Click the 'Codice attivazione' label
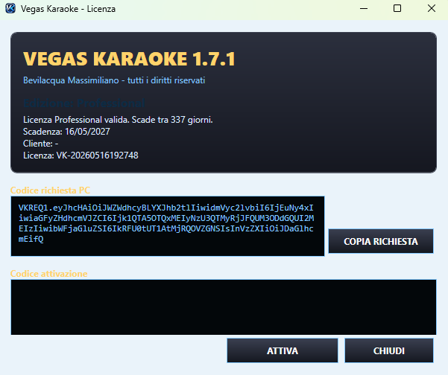Screen dimensions: 448x375 tap(49, 274)
